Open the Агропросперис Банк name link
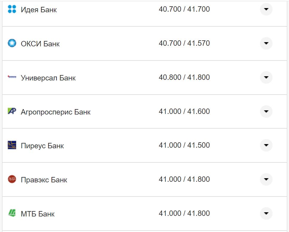The image size is (289, 232). pos(55,112)
